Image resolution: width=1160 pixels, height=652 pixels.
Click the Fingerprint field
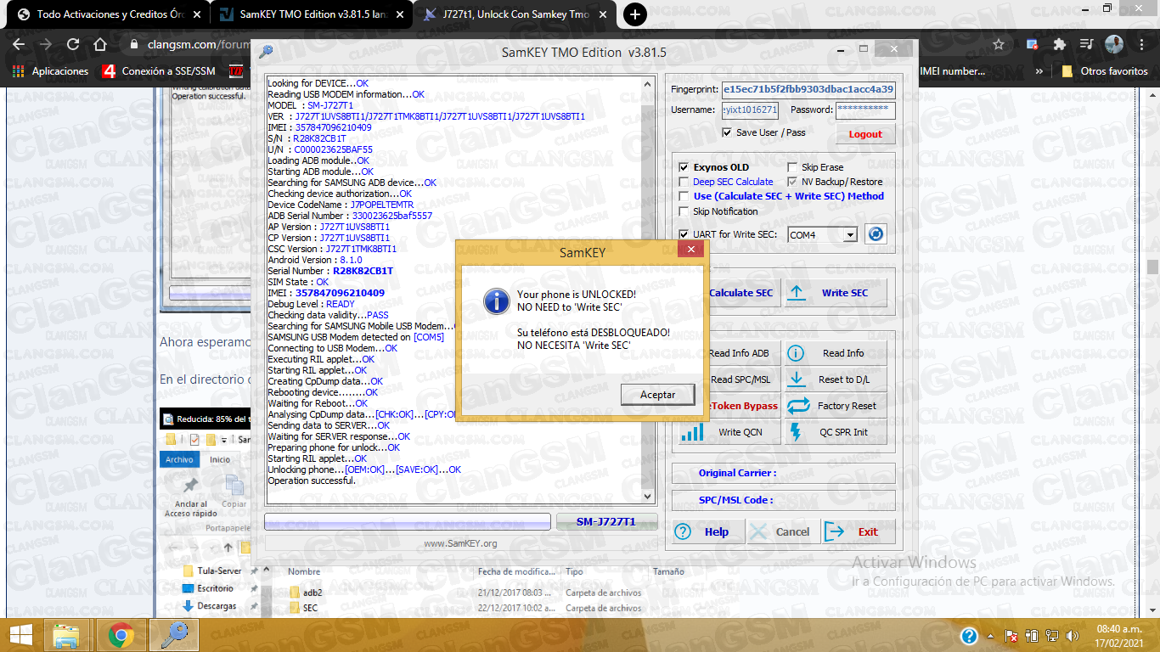pos(808,89)
